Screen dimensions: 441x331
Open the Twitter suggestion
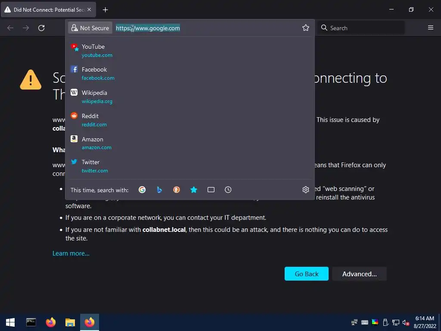[190, 166]
